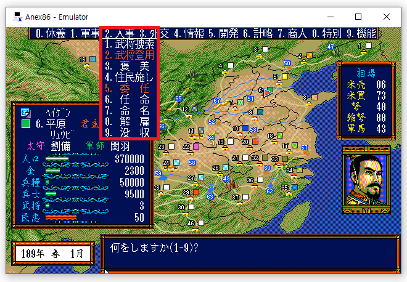Click the emblem icon above 平原 in status panel
This screenshot has height=282, width=407.
point(25,113)
